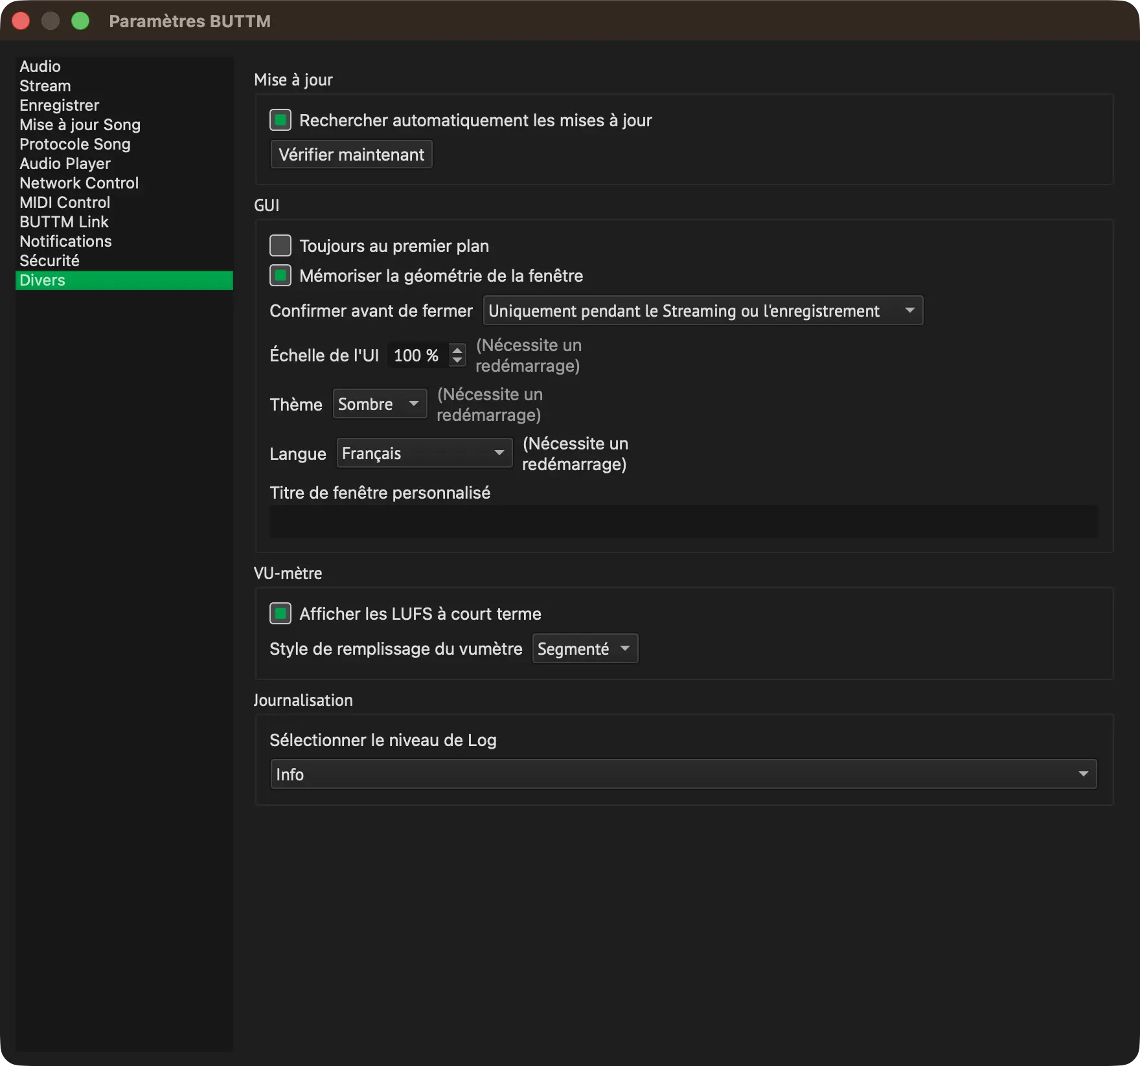This screenshot has height=1066, width=1140.
Task: Open Network Control settings
Action: click(124, 183)
